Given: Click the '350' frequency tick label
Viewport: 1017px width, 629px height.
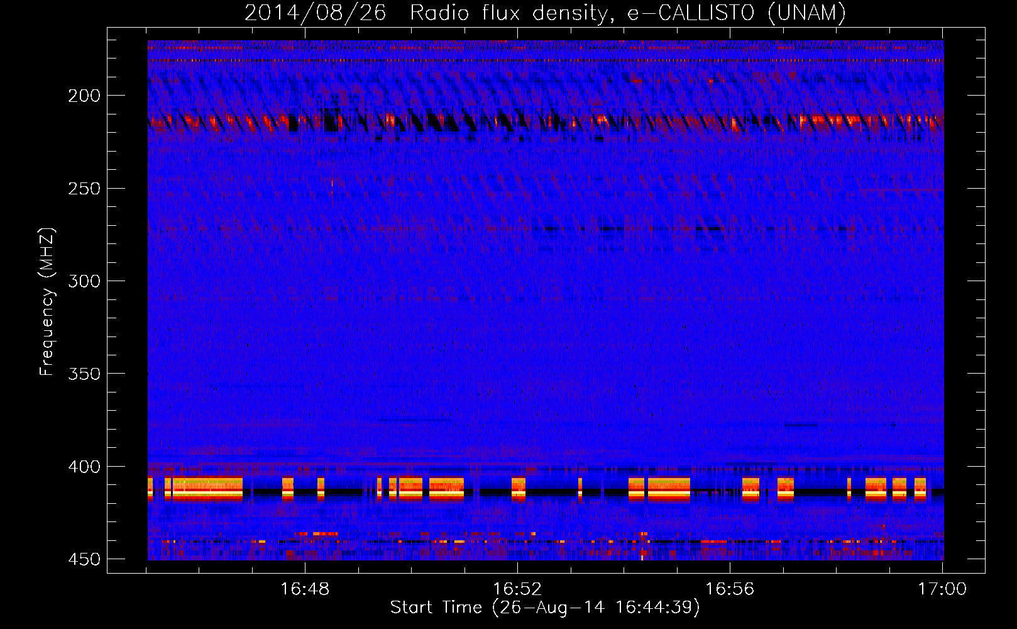Looking at the screenshot, I should [x=84, y=374].
